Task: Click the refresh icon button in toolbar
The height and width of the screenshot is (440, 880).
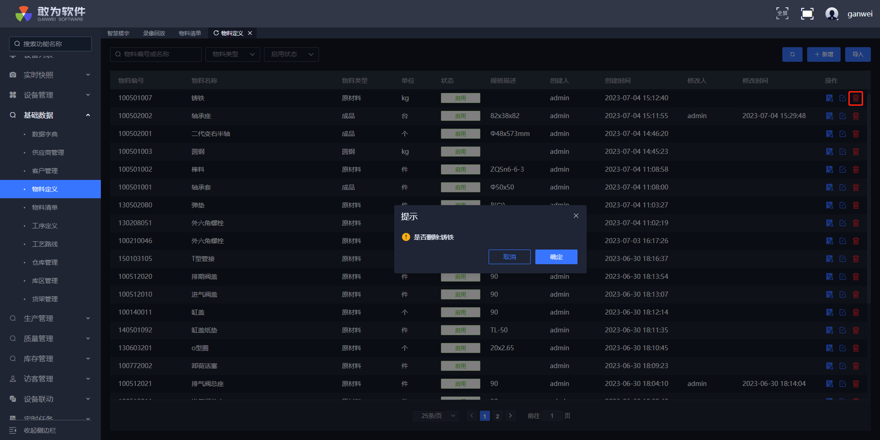Action: (792, 54)
